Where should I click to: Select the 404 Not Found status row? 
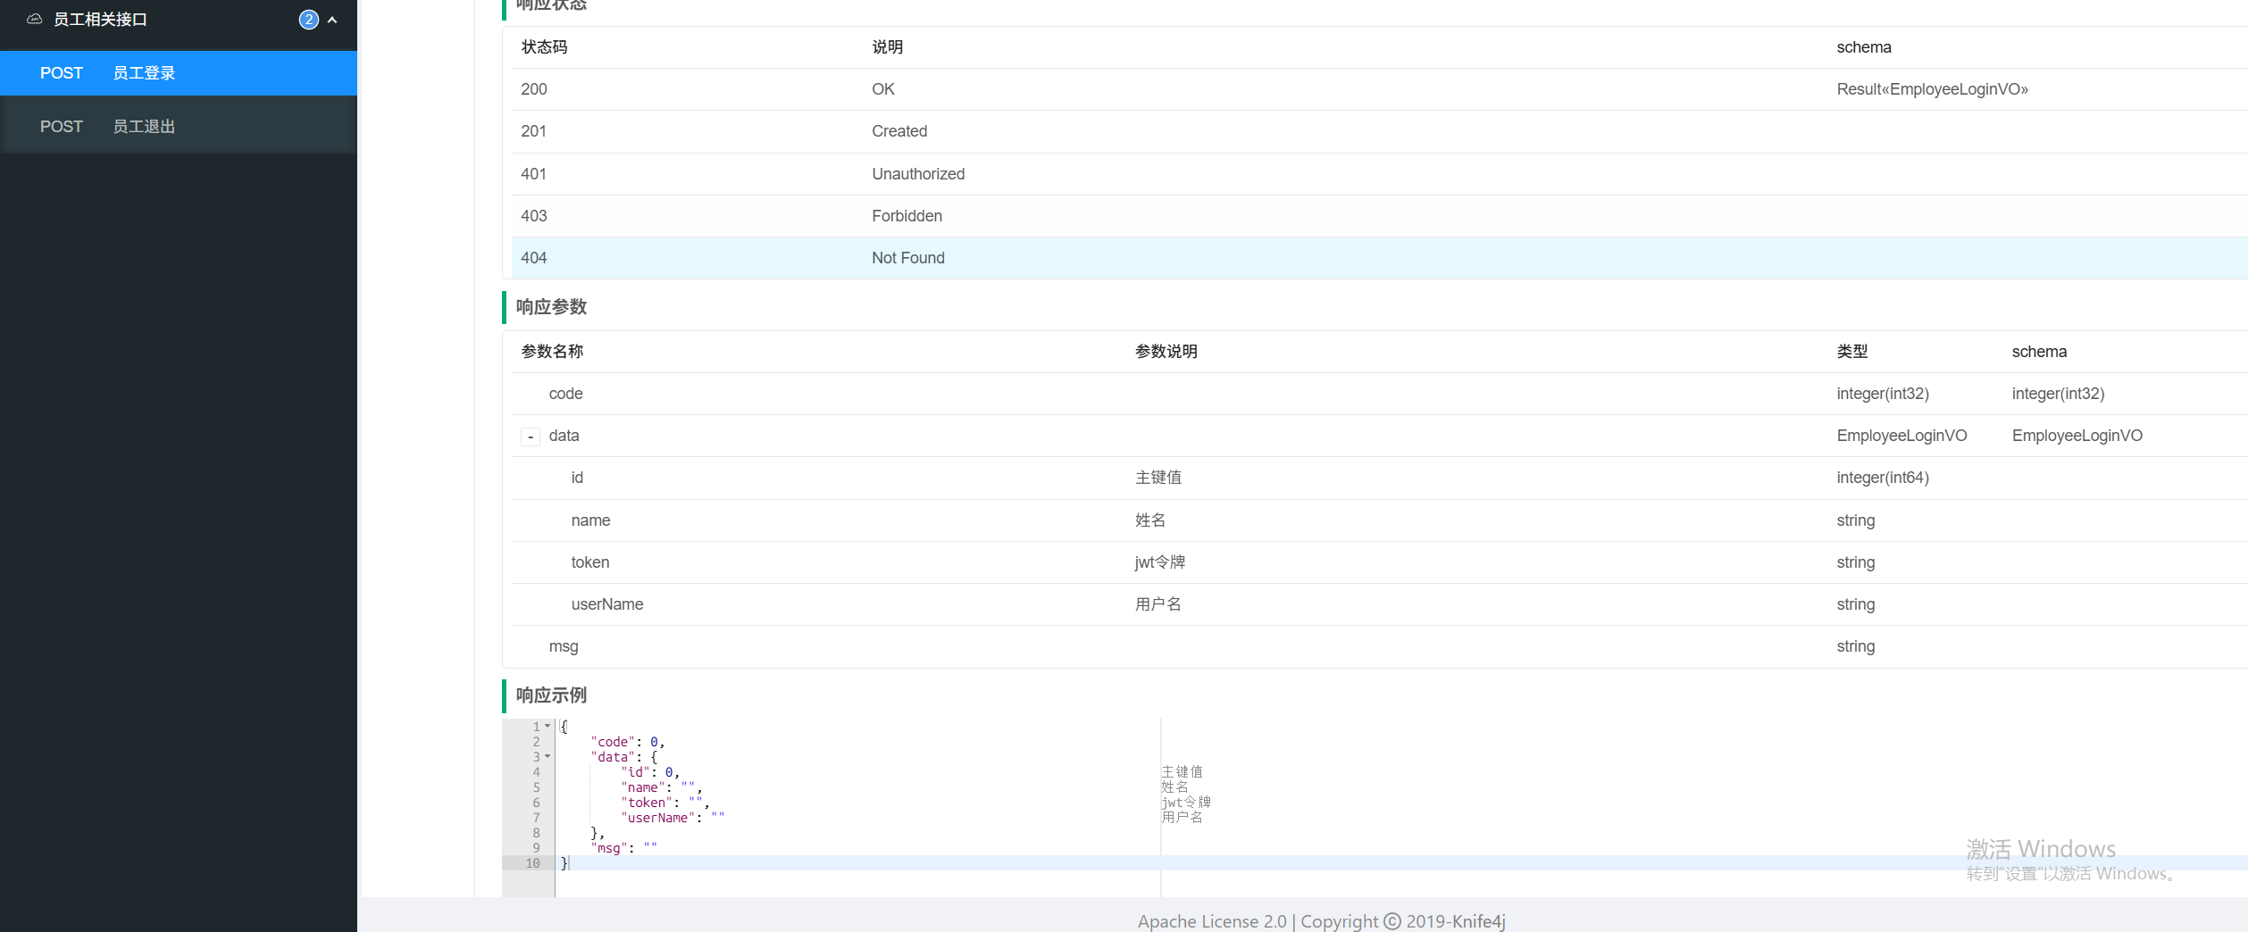[907, 258]
